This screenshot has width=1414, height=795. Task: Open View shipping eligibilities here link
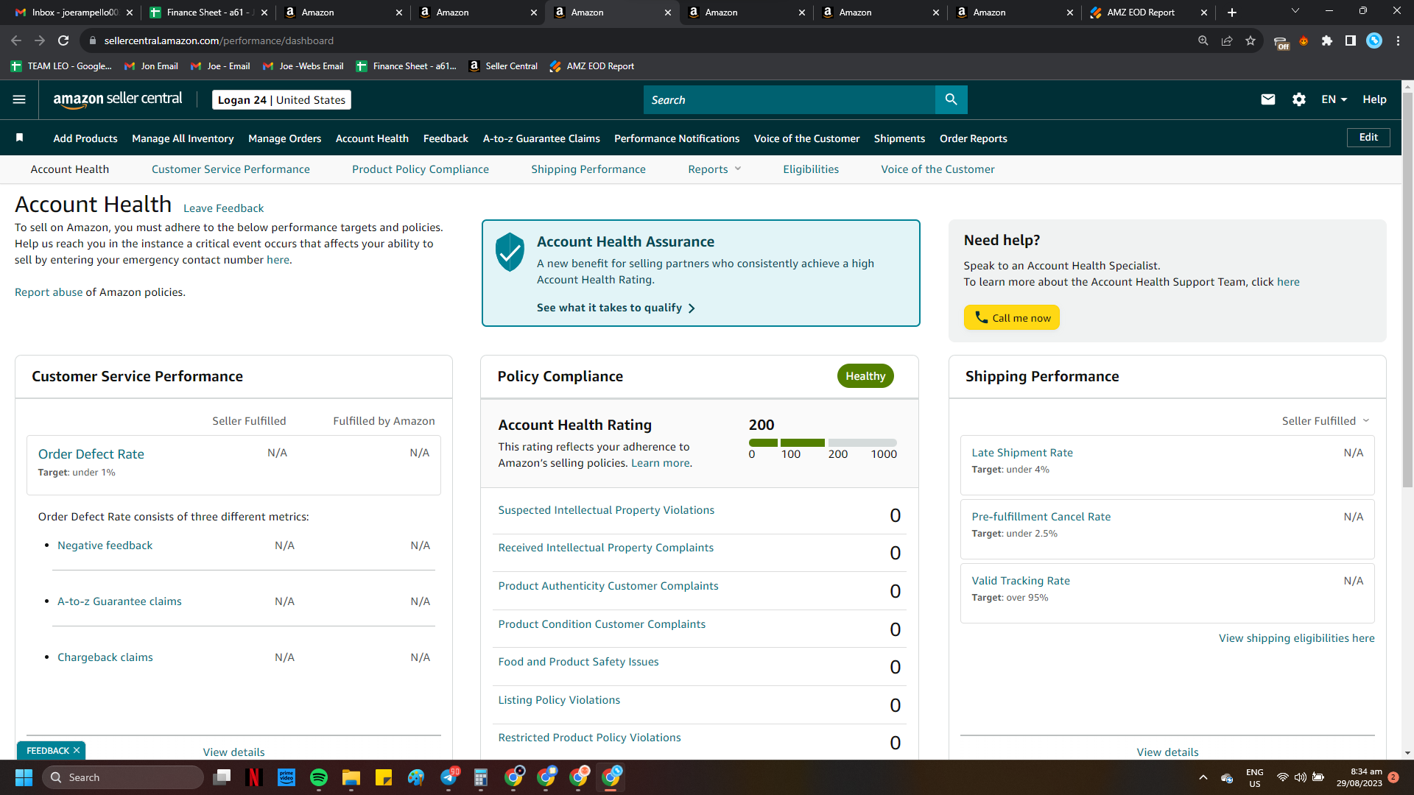tap(1296, 638)
